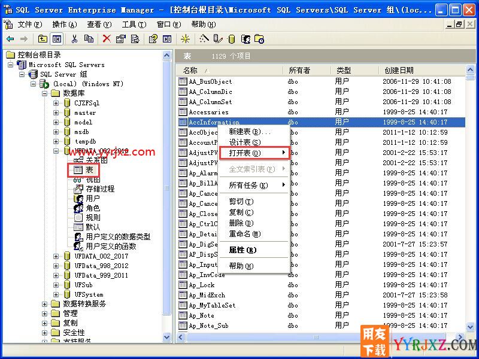Collapse the Microsoft SQL Servers node
This screenshot has width=479, height=359.
click(x=11, y=65)
